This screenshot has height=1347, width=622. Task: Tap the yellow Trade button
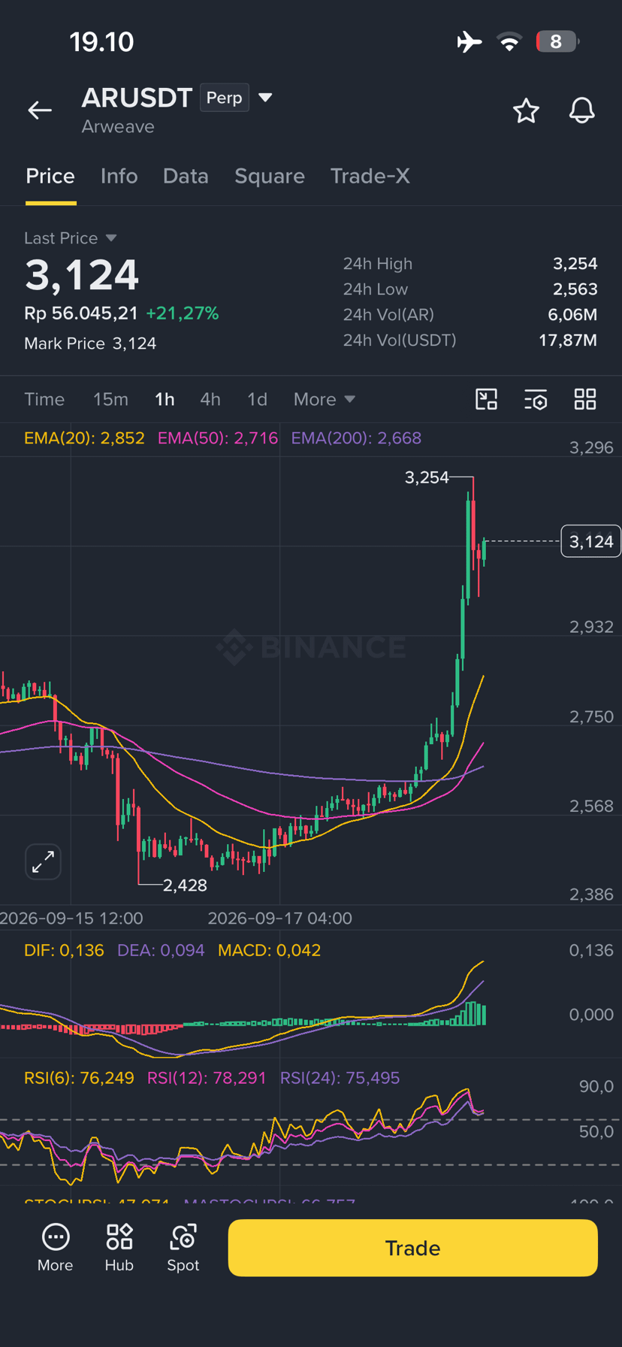click(412, 1248)
